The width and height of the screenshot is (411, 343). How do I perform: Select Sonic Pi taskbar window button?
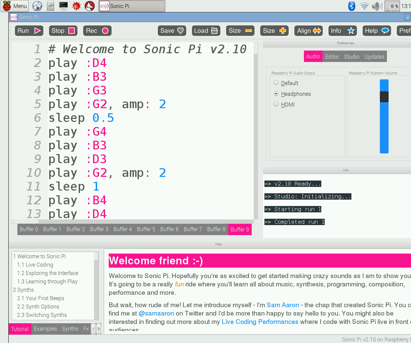point(132,6)
